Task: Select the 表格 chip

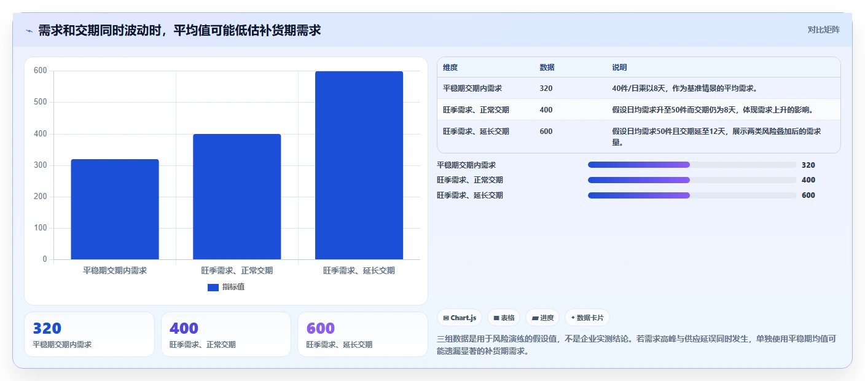Action: tap(504, 318)
